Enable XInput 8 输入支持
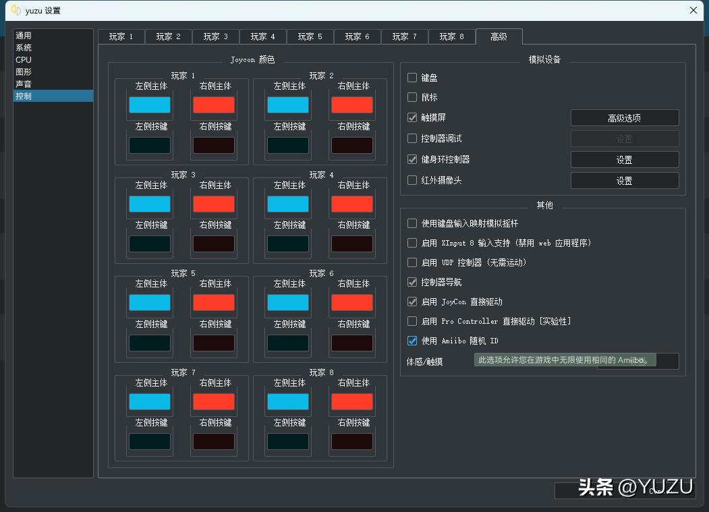Image resolution: width=709 pixels, height=512 pixels. coord(412,243)
